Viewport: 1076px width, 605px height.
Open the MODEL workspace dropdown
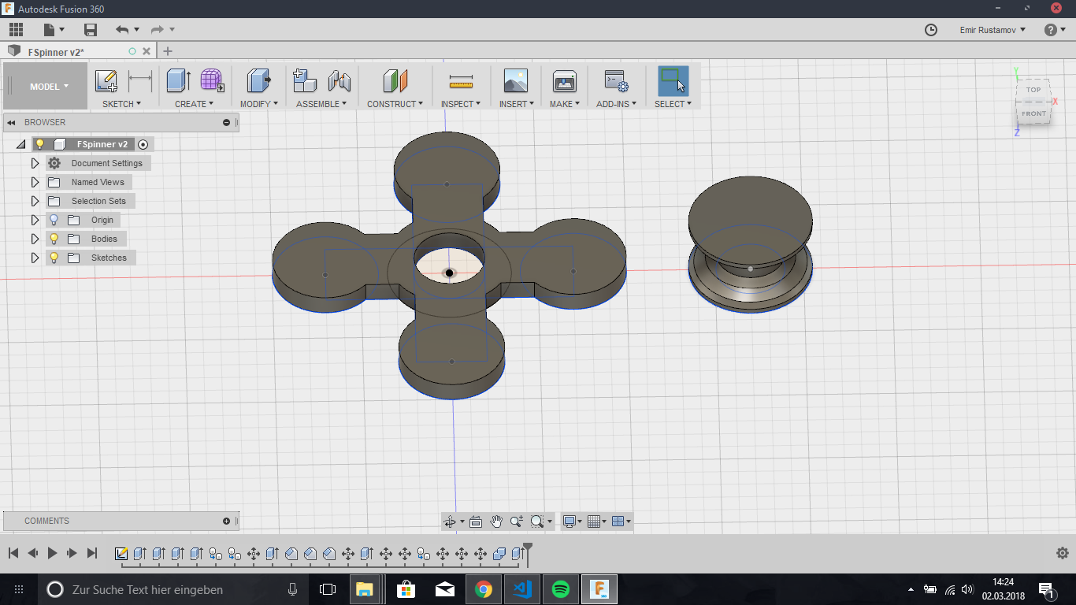49,87
